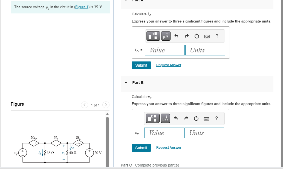This screenshot has width=283, height=169.
Task: Click the next figure arrow beside 1 of 1
Action: pos(106,105)
